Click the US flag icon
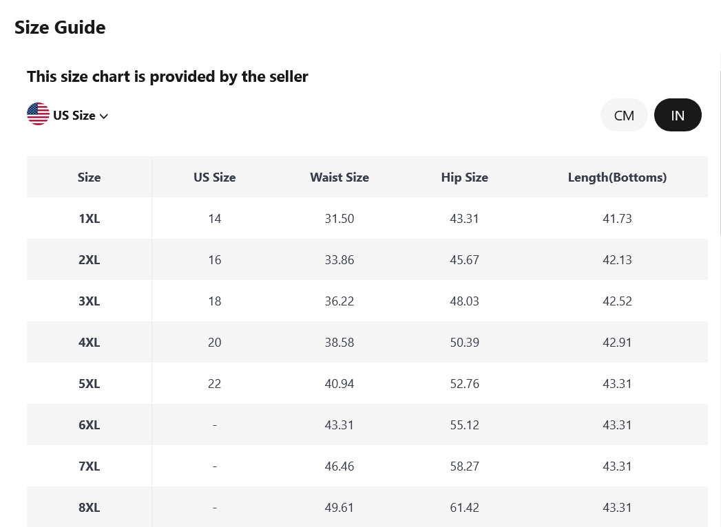The image size is (721, 527). point(38,114)
